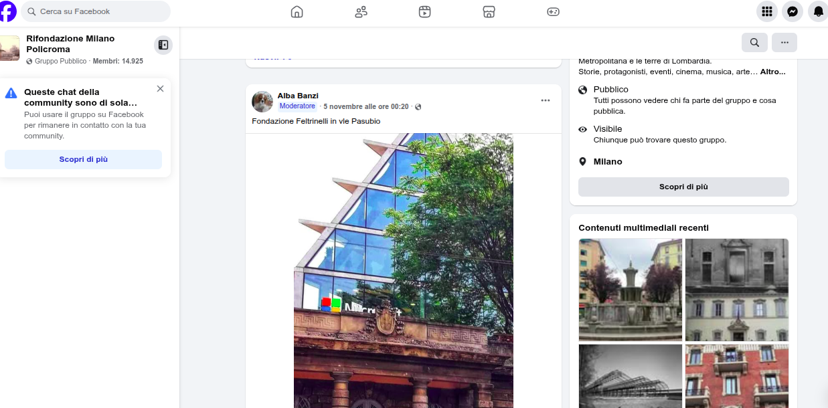Expand group description with Altro
This screenshot has height=408, width=828.
[772, 72]
